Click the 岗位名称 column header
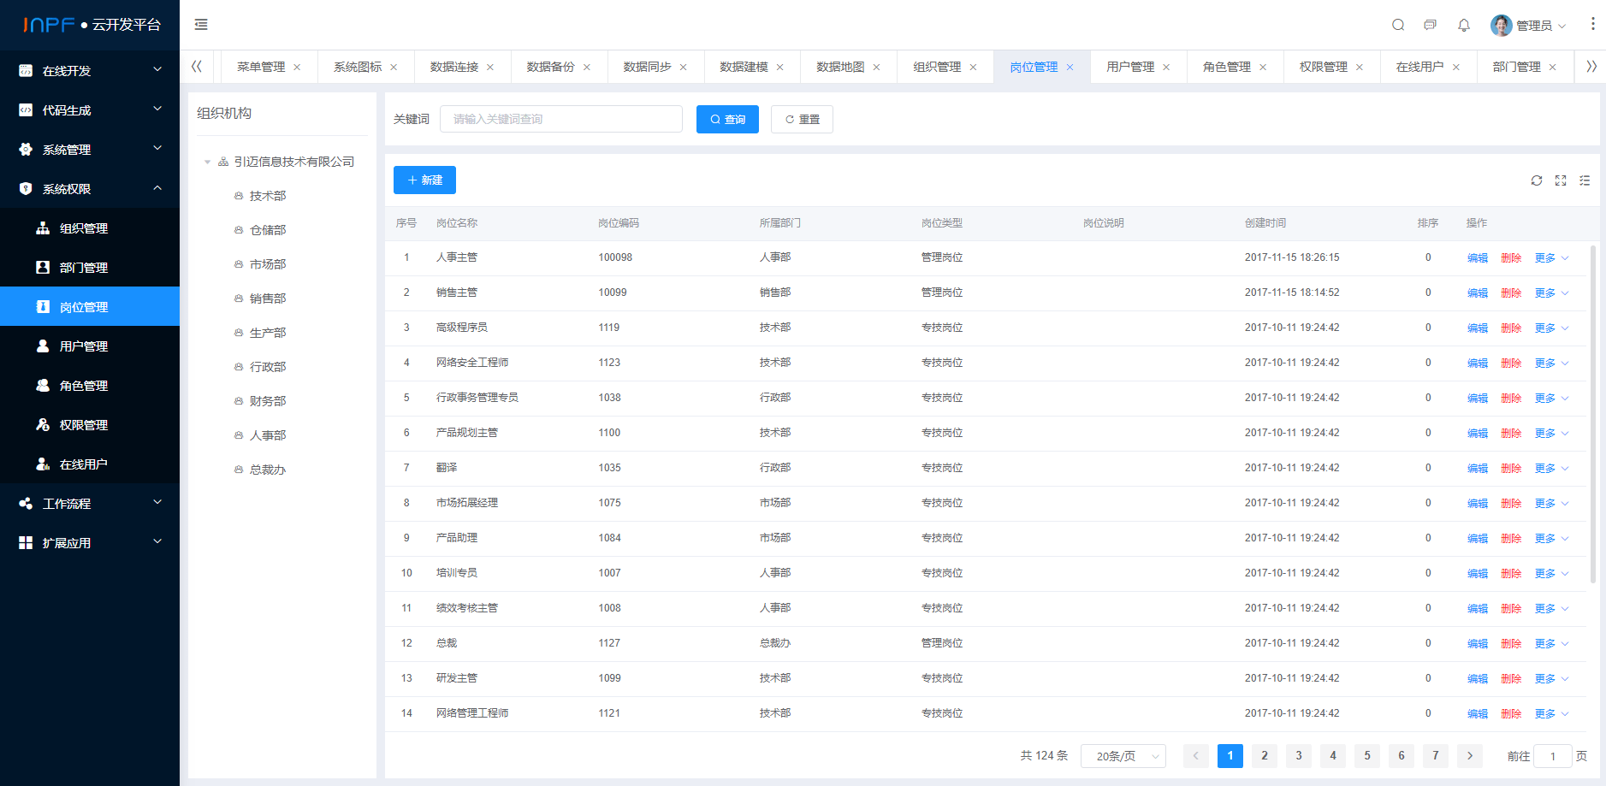The width and height of the screenshot is (1606, 786). pyautogui.click(x=457, y=223)
